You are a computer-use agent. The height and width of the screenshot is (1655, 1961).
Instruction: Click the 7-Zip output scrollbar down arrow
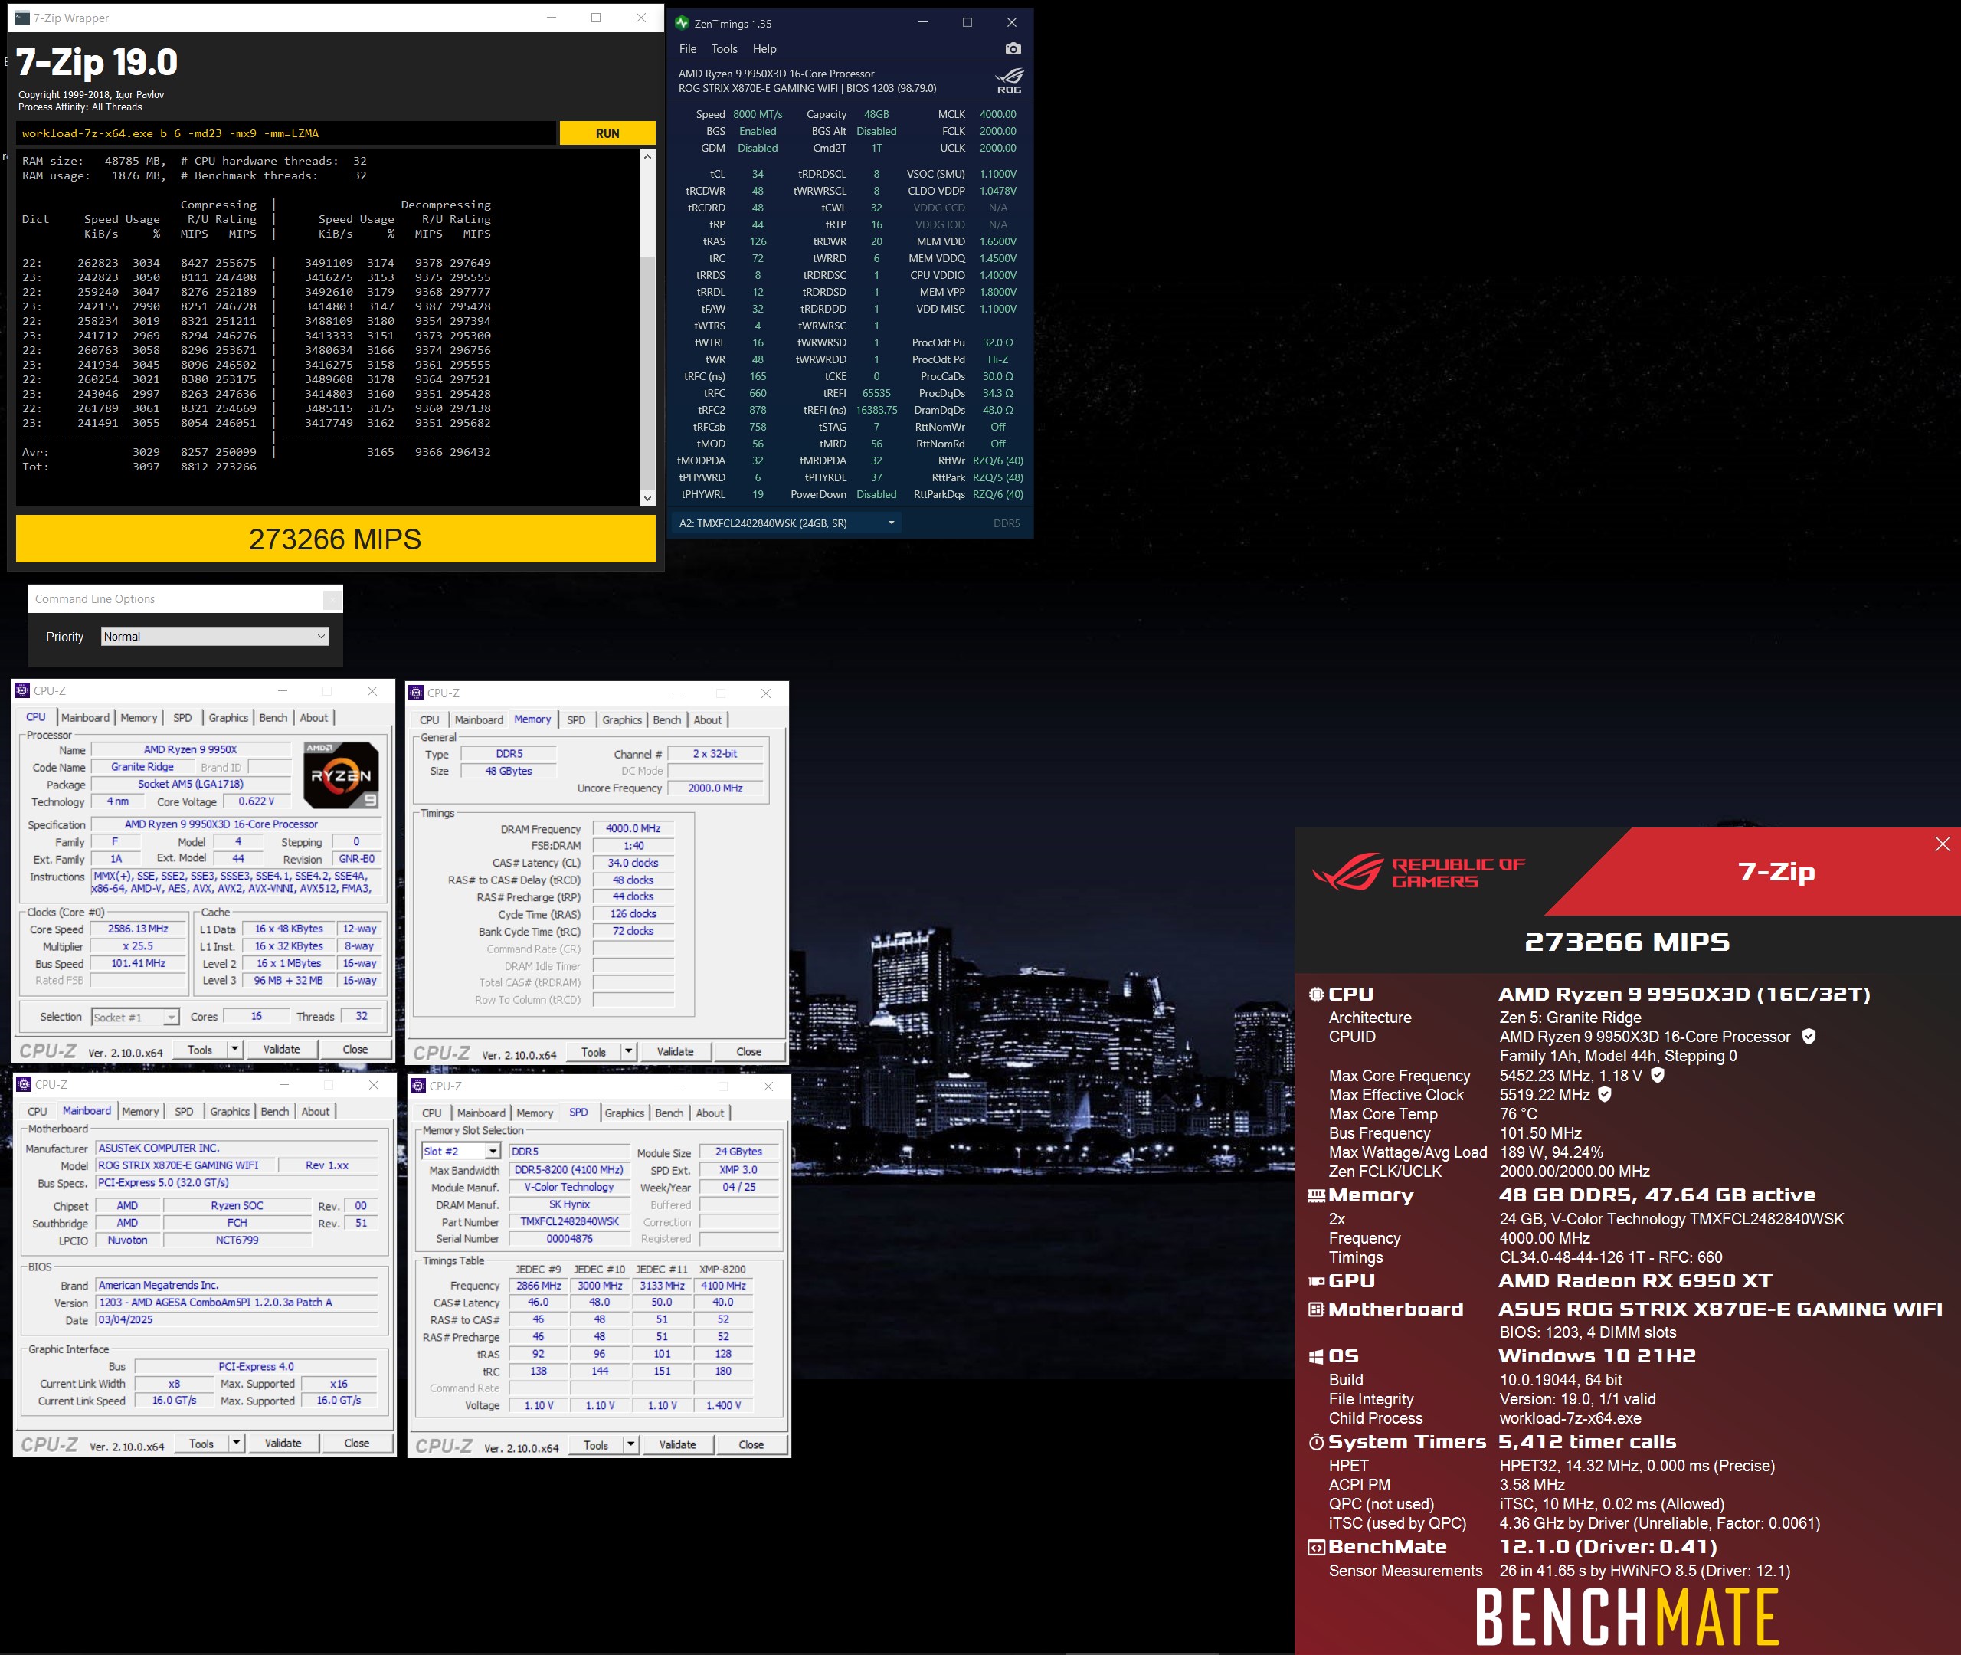coord(647,498)
